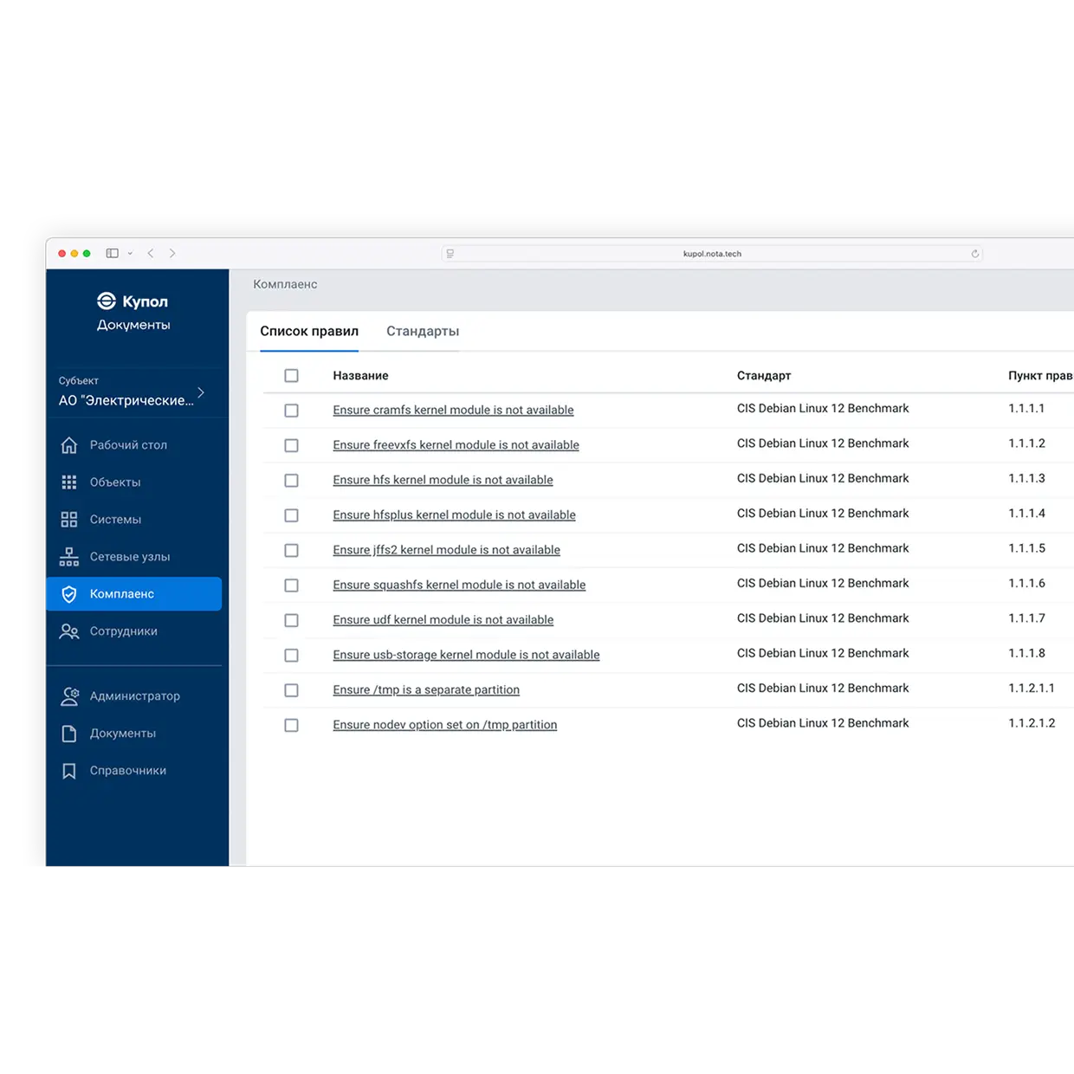Open Рабочий стол home icon
Viewport: 1074px width, 1074px height.
coord(69,445)
